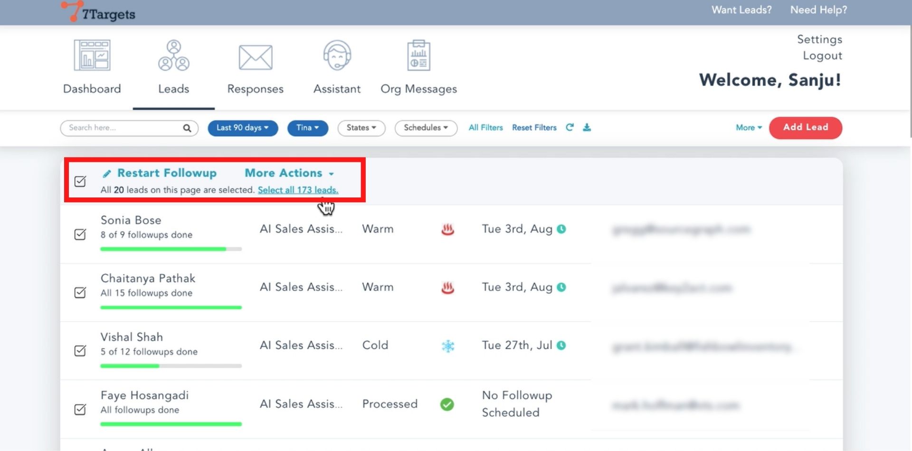Open Org Messages clipboard icon
912x451 pixels.
[418, 56]
